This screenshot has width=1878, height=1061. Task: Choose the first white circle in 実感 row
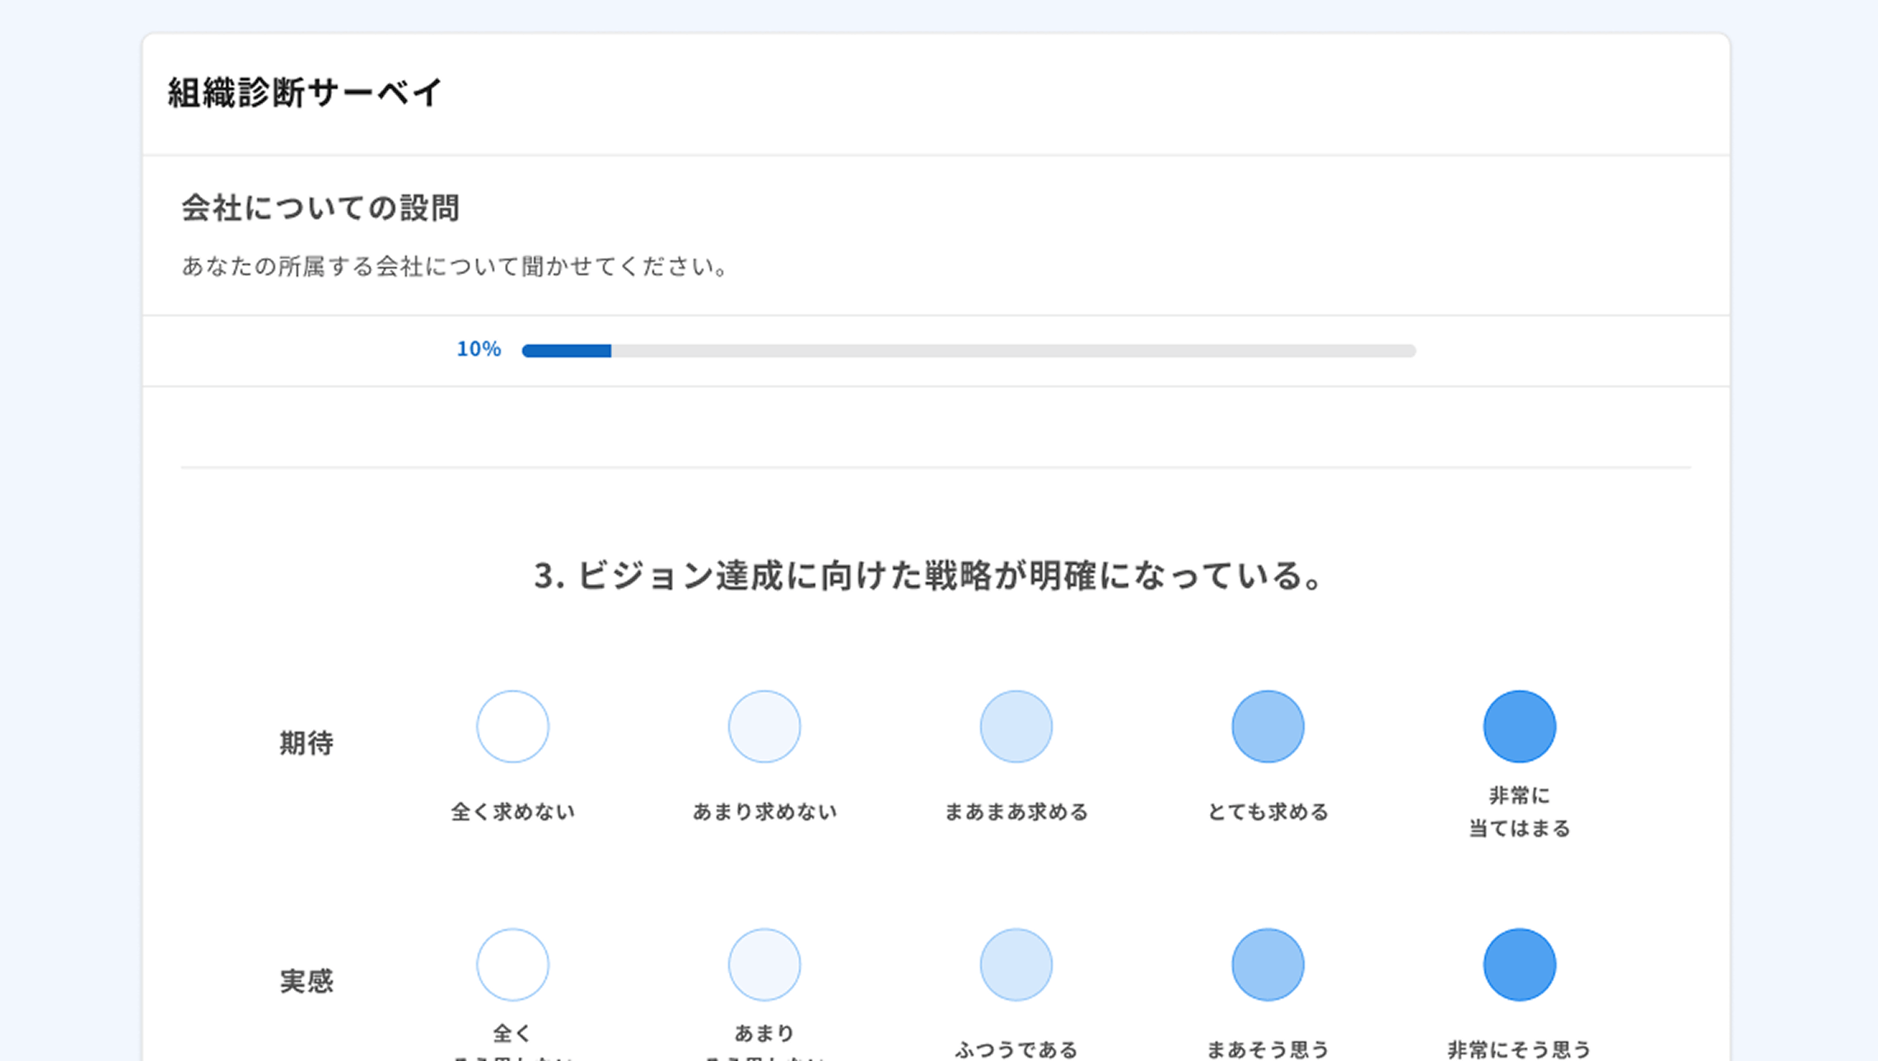[x=512, y=965]
